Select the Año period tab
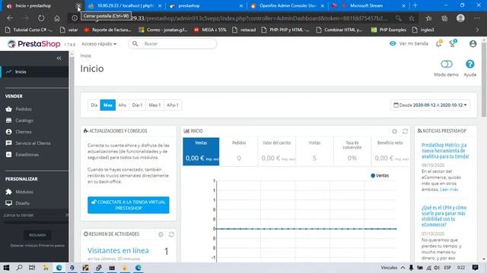Image resolution: width=487 pixels, height=273 pixels. 122,105
